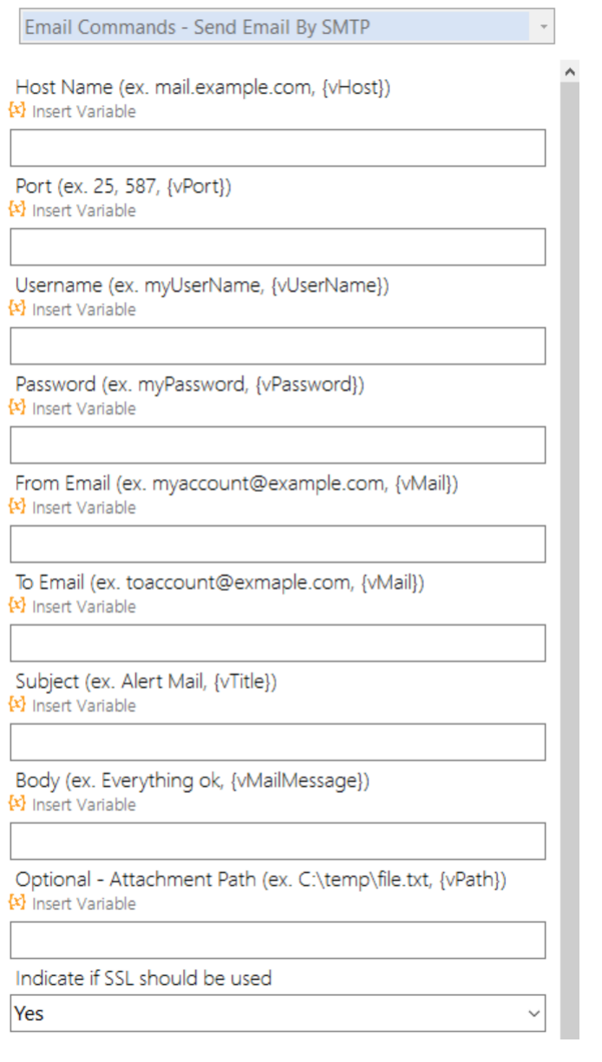Click the variable icon under From Email
The width and height of the screenshot is (602, 1062).
click(17, 506)
